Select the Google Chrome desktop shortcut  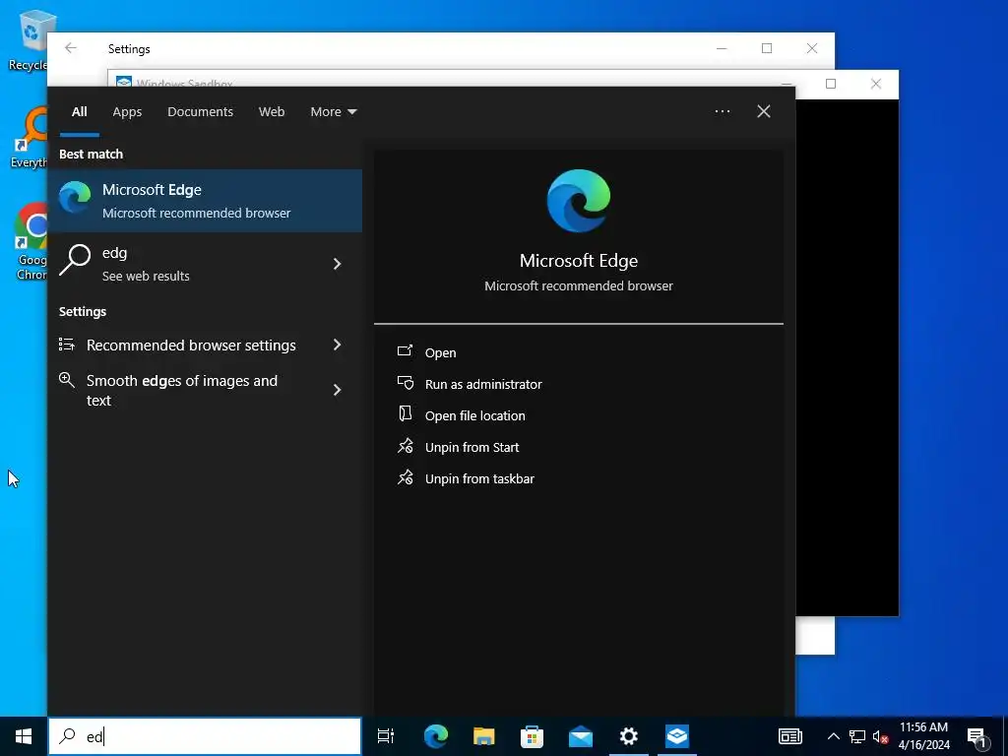[31, 242]
